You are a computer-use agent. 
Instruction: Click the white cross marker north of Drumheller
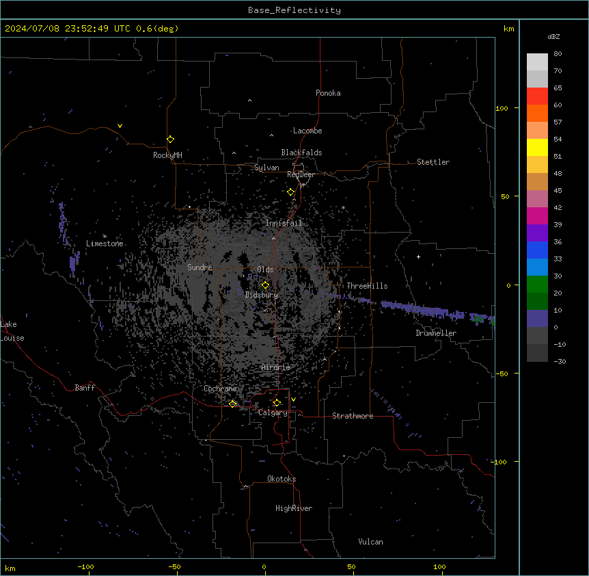tap(418, 257)
